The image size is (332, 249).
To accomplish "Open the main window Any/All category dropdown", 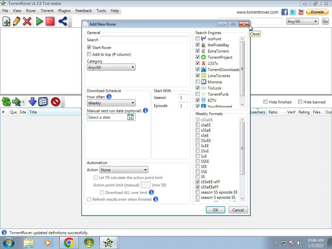I will [302, 21].
